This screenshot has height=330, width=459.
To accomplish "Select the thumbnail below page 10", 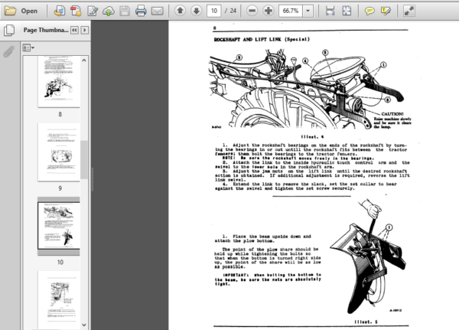I will pyautogui.click(x=59, y=299).
